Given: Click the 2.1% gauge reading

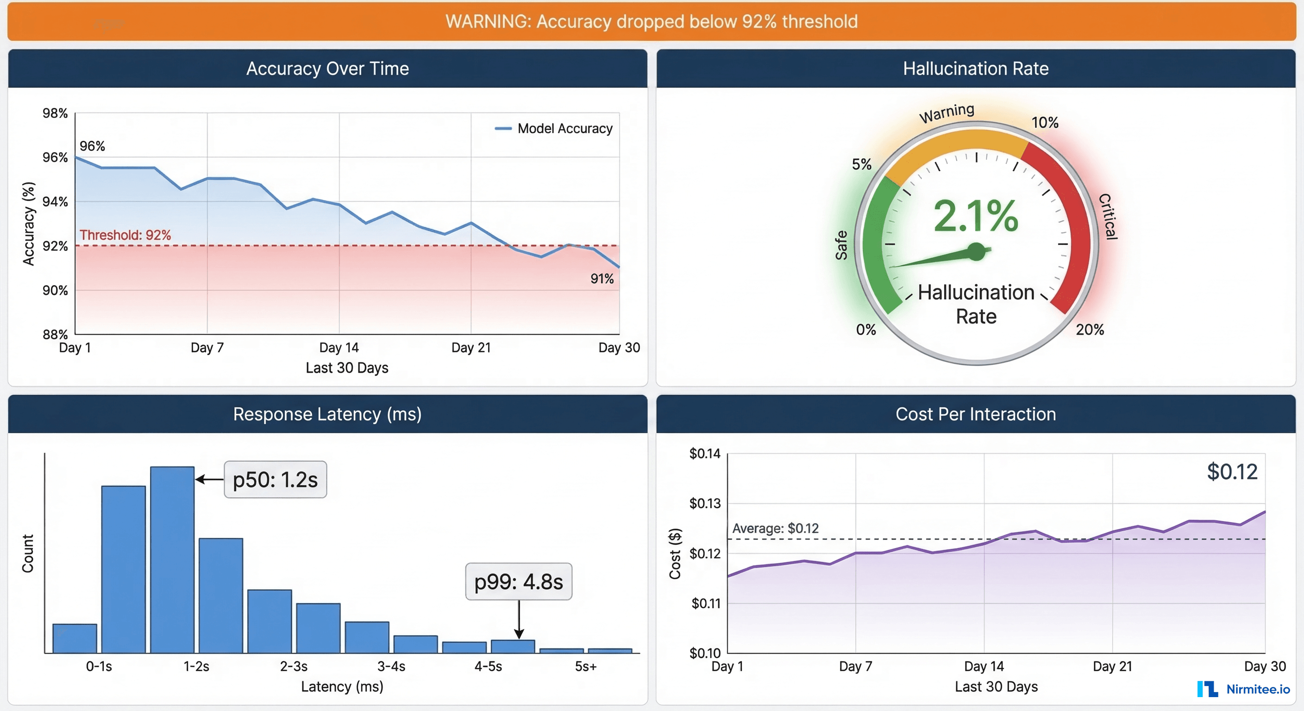Looking at the screenshot, I should pyautogui.click(x=976, y=216).
